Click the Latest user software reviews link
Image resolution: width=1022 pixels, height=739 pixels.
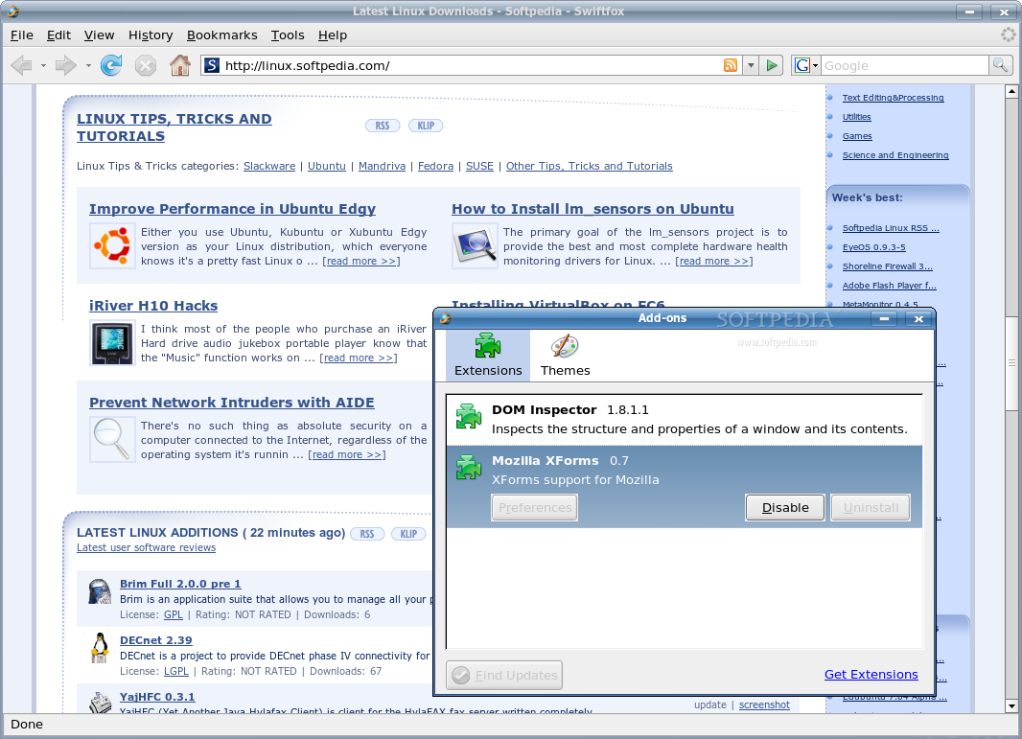(146, 548)
